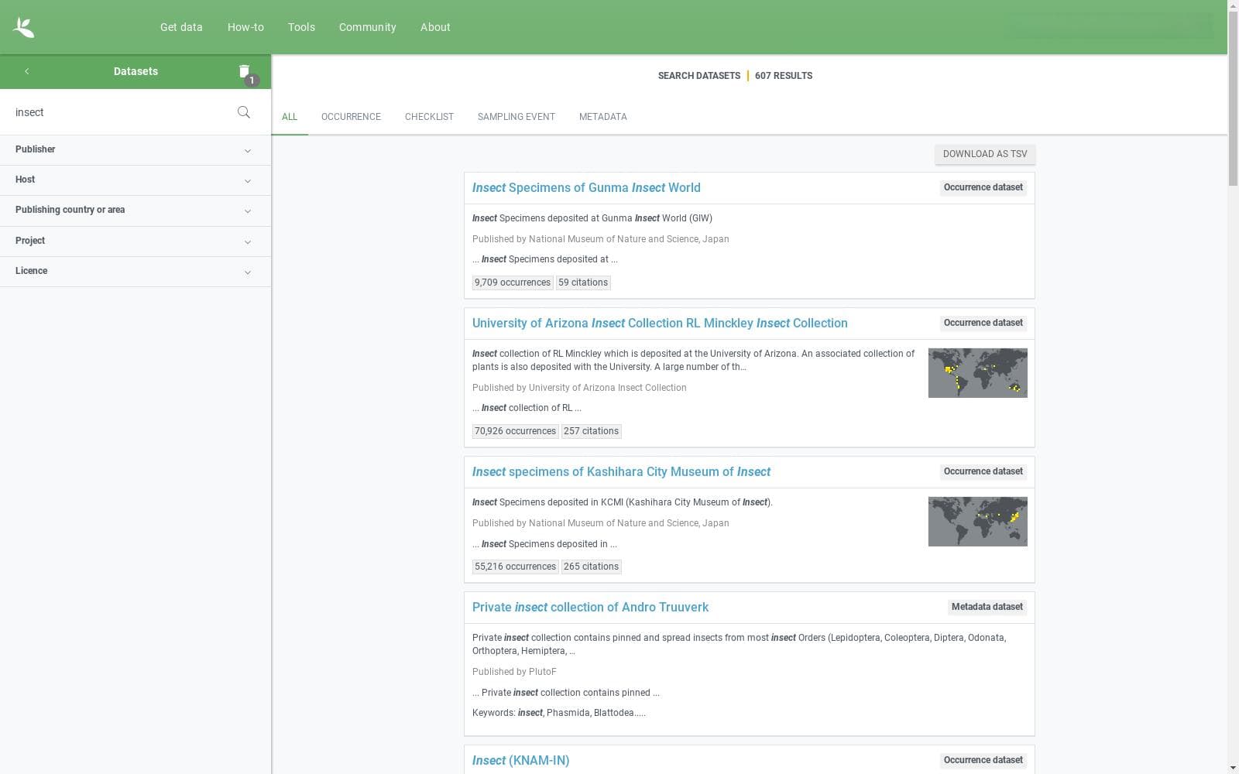
Task: Select the ALL tab
Action: pyautogui.click(x=290, y=117)
